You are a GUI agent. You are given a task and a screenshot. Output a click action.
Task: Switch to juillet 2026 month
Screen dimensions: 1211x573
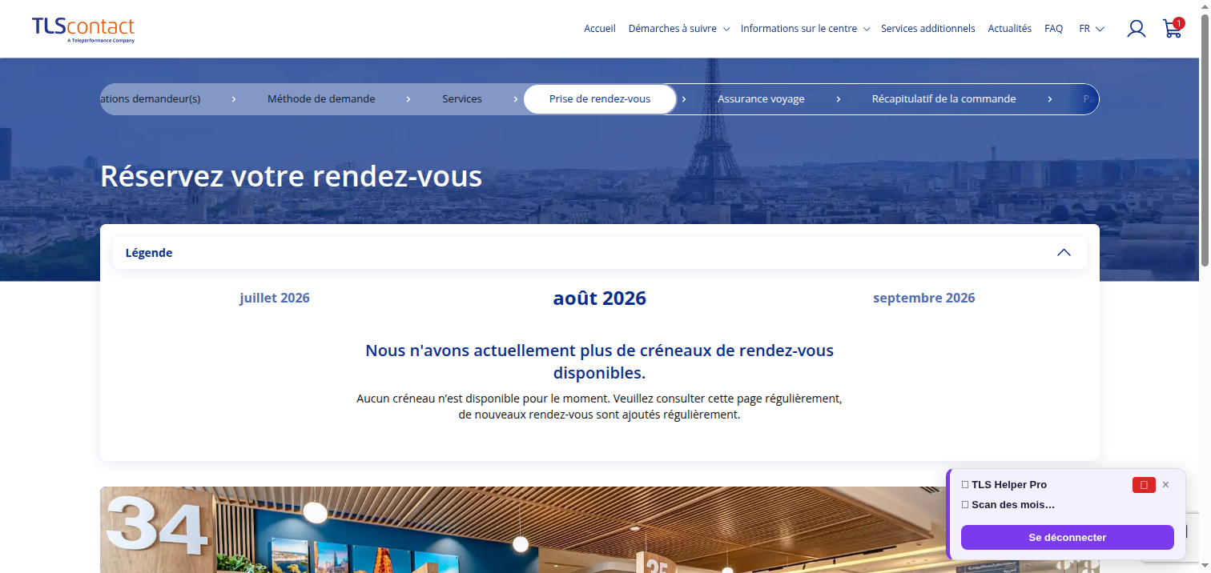pyautogui.click(x=275, y=298)
